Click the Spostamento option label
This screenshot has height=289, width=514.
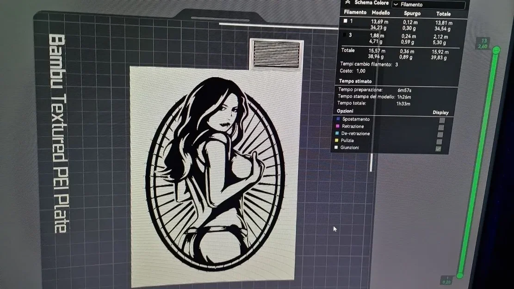(x=356, y=119)
